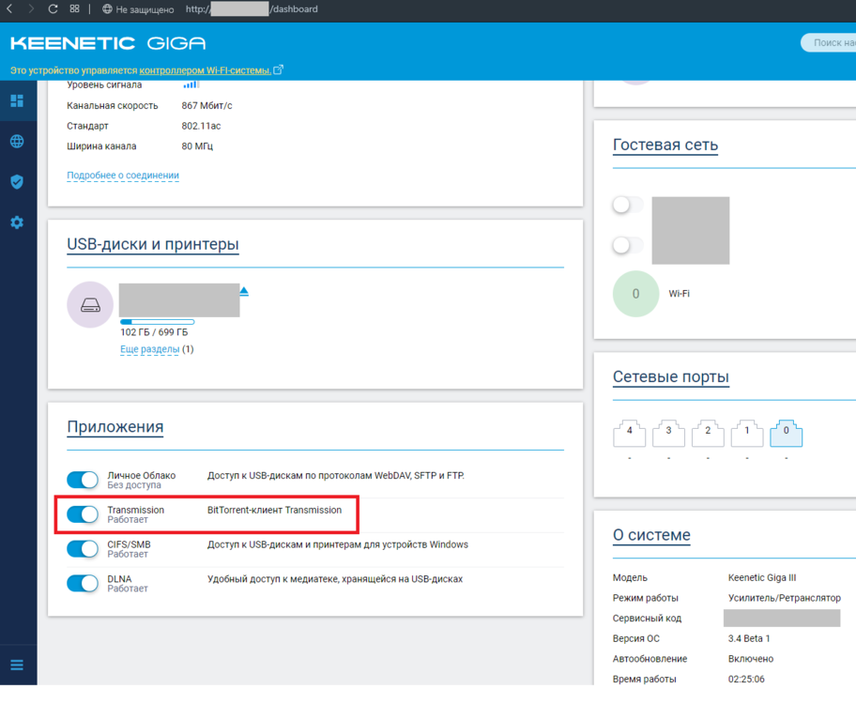Click the 3.4 Beta 1 OS version value

click(749, 638)
